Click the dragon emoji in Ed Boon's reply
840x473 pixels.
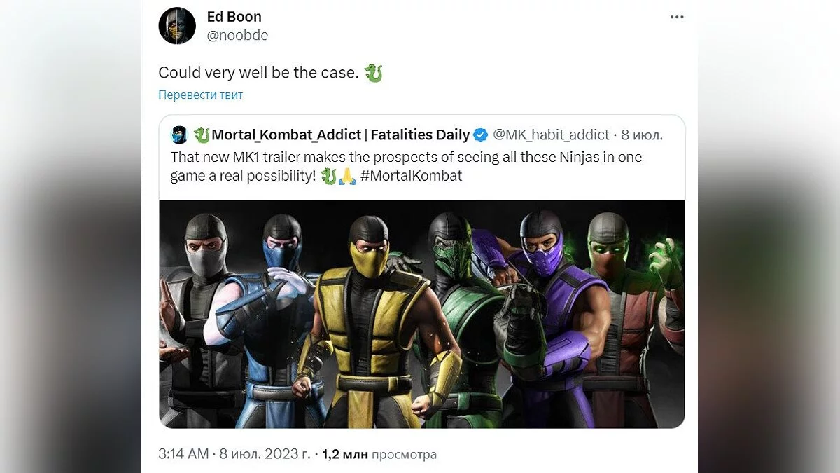coord(374,73)
